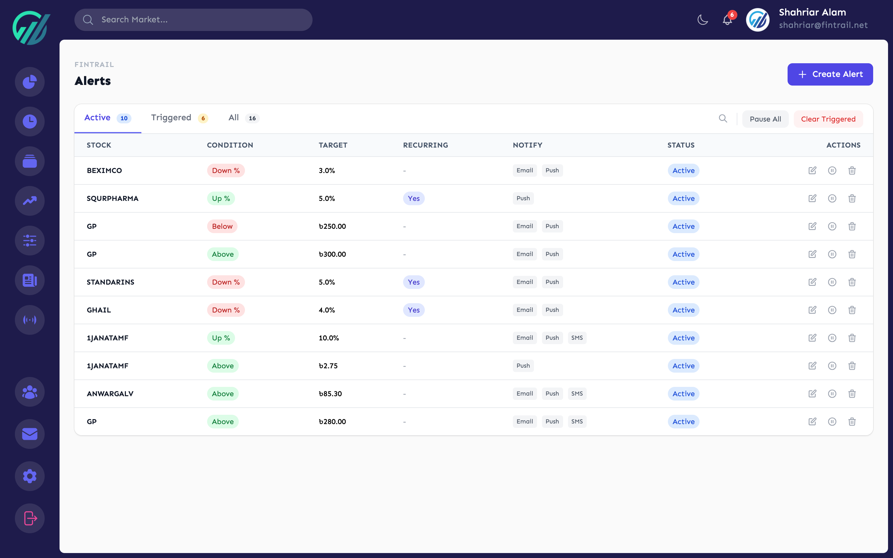The image size is (893, 558).
Task: Log out using the pink exit icon
Action: (x=29, y=518)
